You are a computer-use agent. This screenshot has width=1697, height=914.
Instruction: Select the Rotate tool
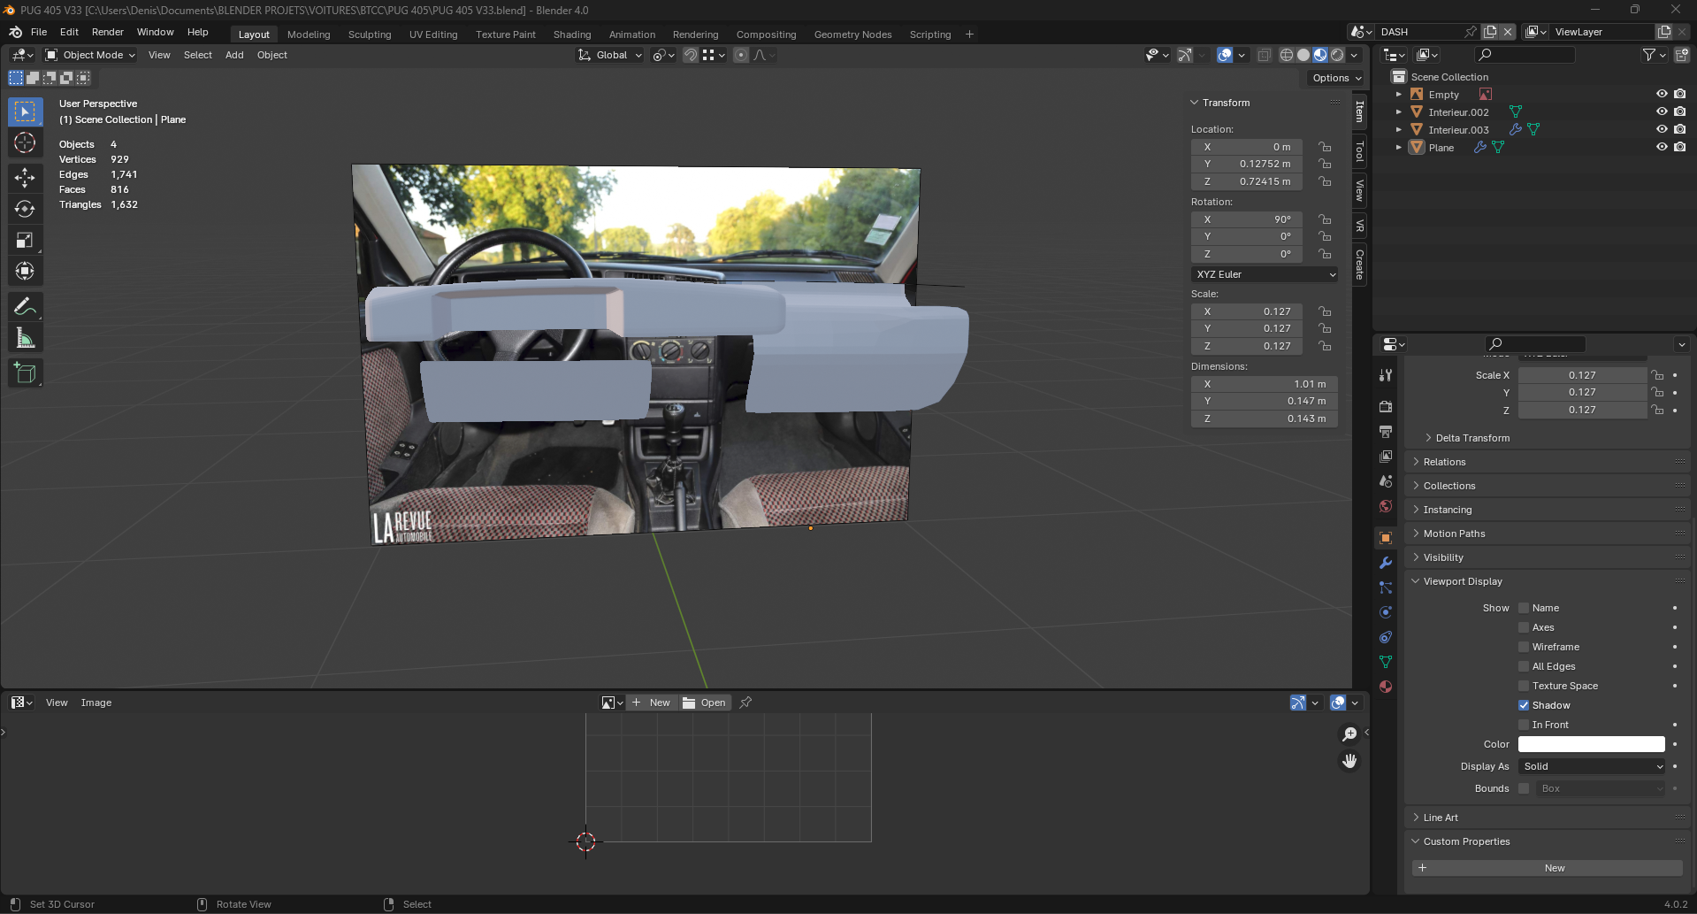coord(25,209)
